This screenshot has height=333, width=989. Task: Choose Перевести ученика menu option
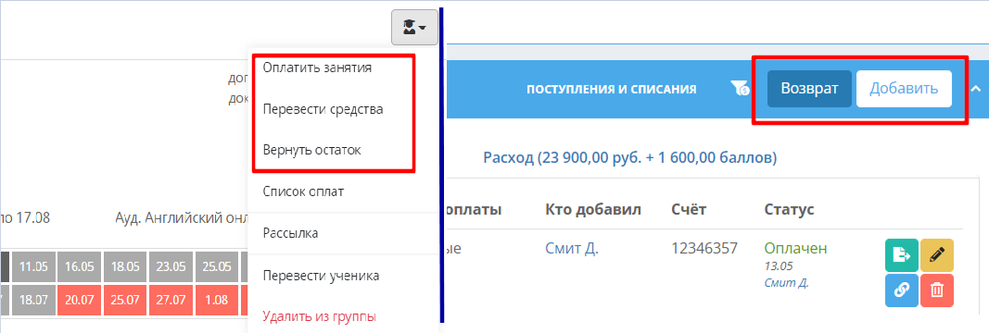point(321,275)
